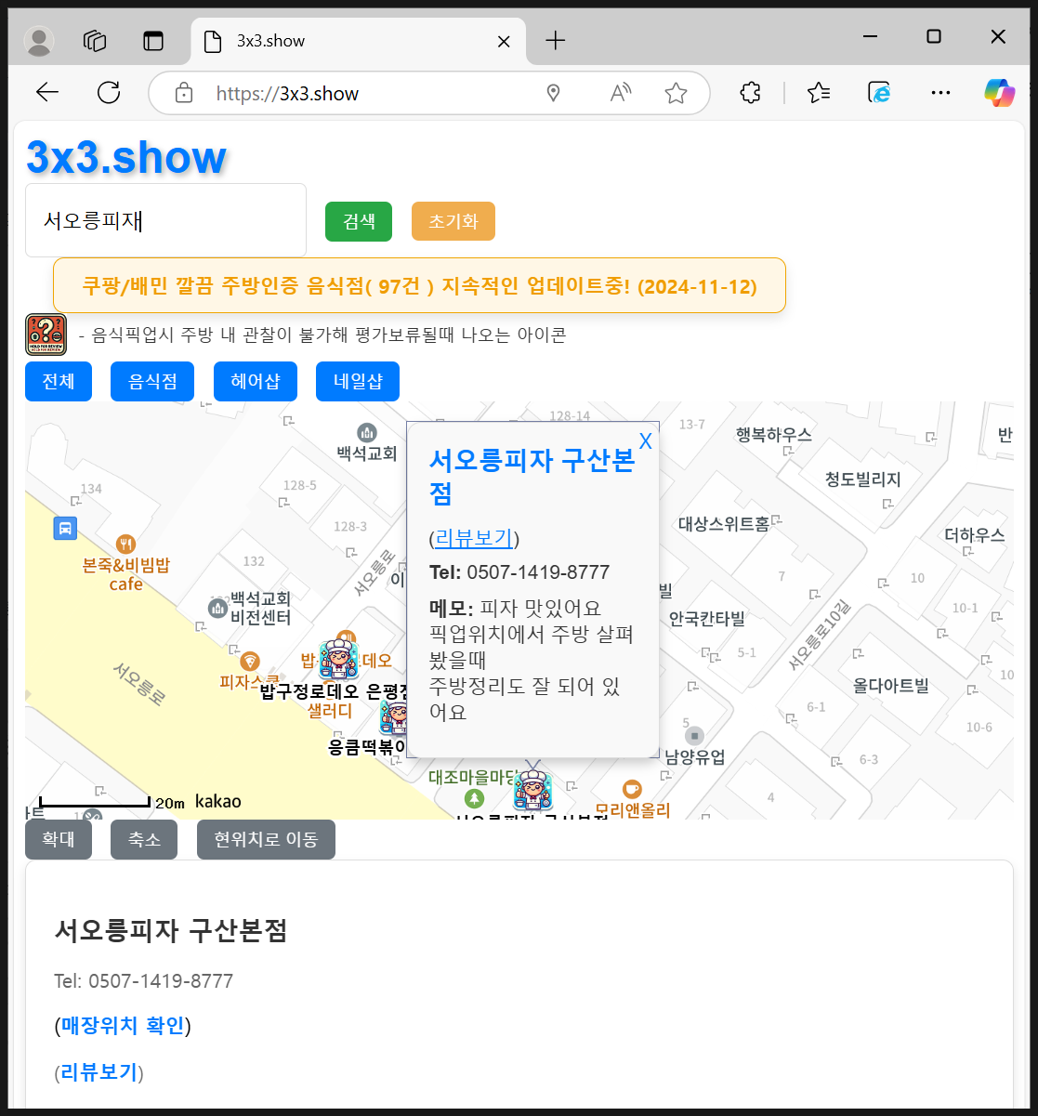This screenshot has width=1038, height=1116.
Task: Open browser profile avatar icon
Action: pos(39,41)
